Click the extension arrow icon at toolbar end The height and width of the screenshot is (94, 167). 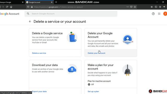(x=164, y=7)
